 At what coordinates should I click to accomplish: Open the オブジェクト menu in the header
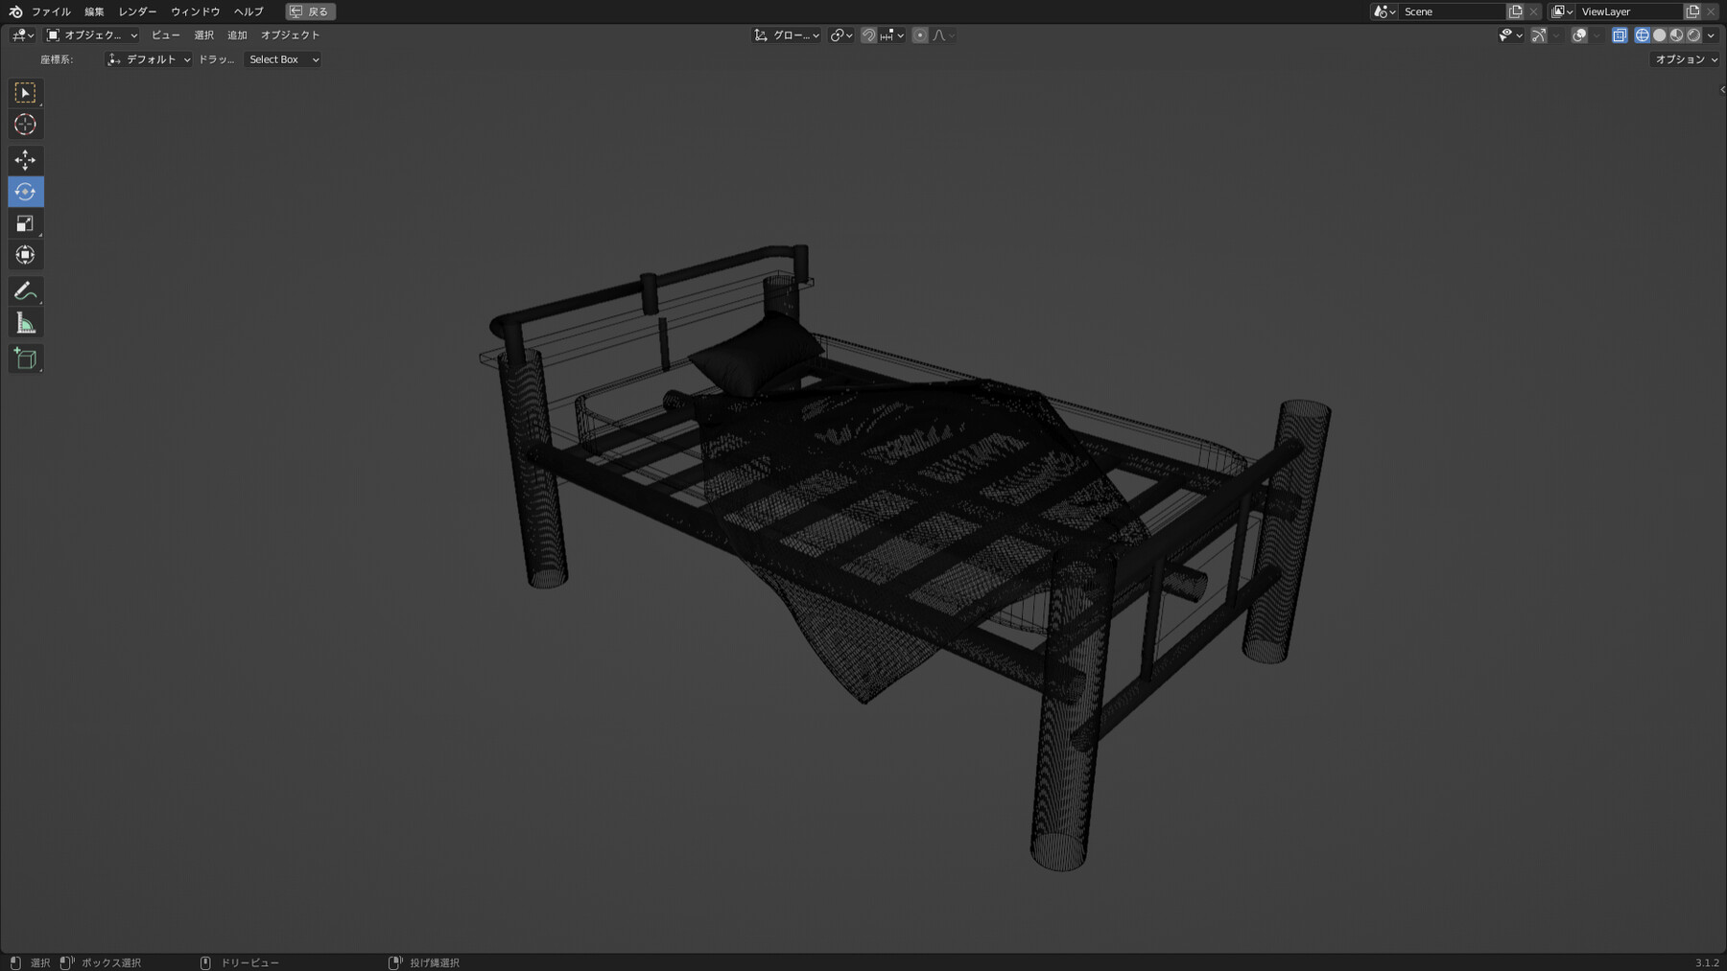tap(292, 35)
